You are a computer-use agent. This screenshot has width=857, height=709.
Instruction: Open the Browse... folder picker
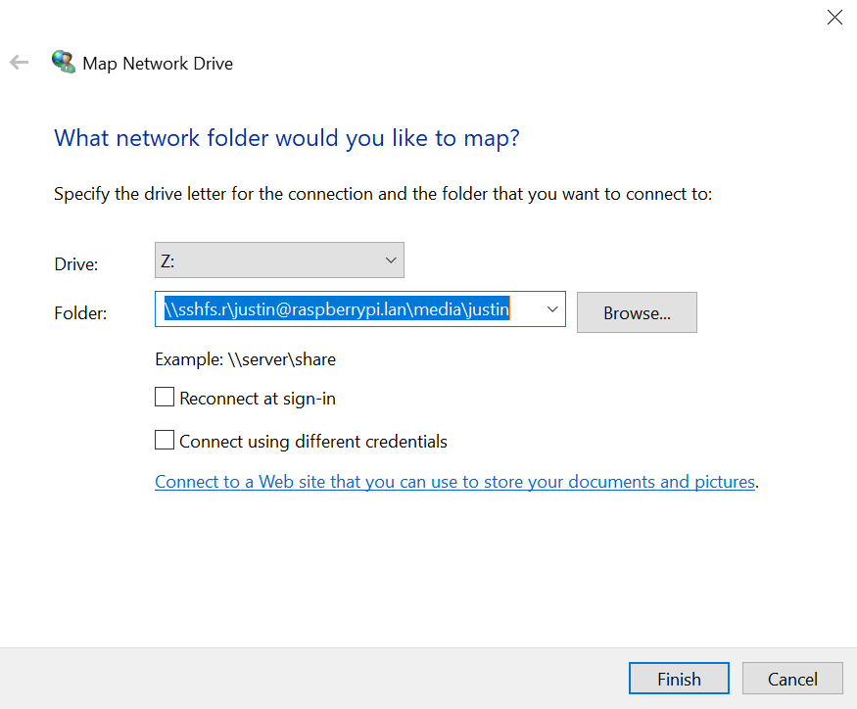tap(637, 312)
